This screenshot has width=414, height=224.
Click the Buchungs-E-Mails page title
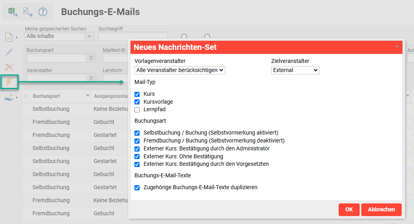click(x=100, y=12)
